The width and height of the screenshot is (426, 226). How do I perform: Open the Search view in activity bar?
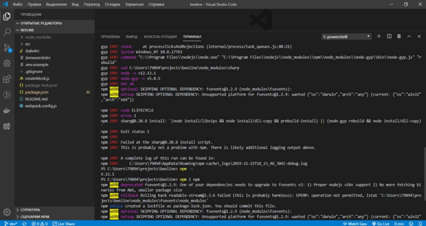pyautogui.click(x=7, y=32)
